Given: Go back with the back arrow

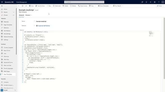Looking at the screenshot, I should pyautogui.click(x=19, y=6).
